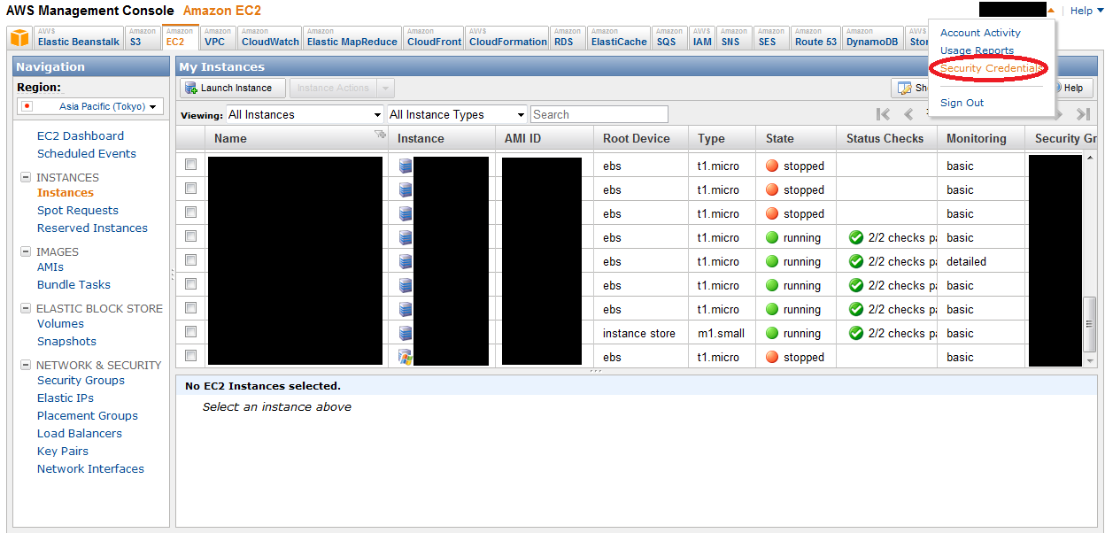Click the green running icon in the m1.small row
The height and width of the screenshot is (533, 1105).
772,334
